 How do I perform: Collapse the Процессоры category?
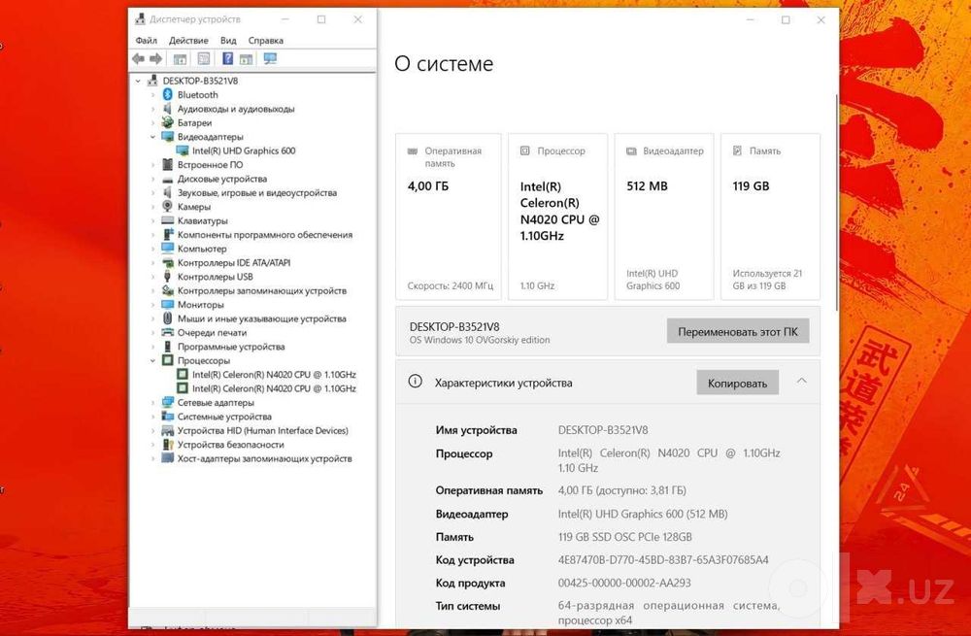(x=153, y=360)
